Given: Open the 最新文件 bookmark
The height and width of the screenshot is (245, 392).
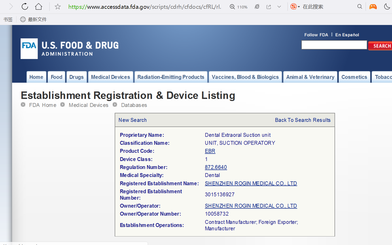Looking at the screenshot, I should (34, 19).
